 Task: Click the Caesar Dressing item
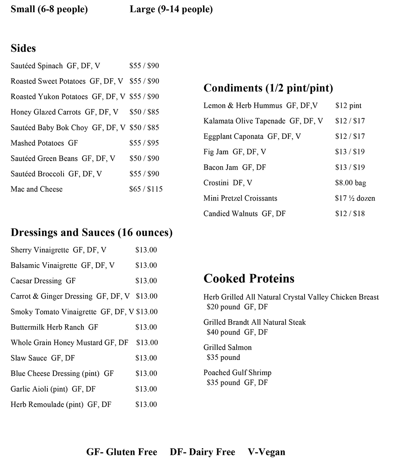(x=36, y=281)
